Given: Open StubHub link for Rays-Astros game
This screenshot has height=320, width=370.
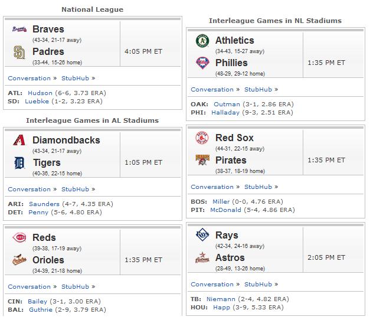Looking at the screenshot, I should tap(258, 284).
